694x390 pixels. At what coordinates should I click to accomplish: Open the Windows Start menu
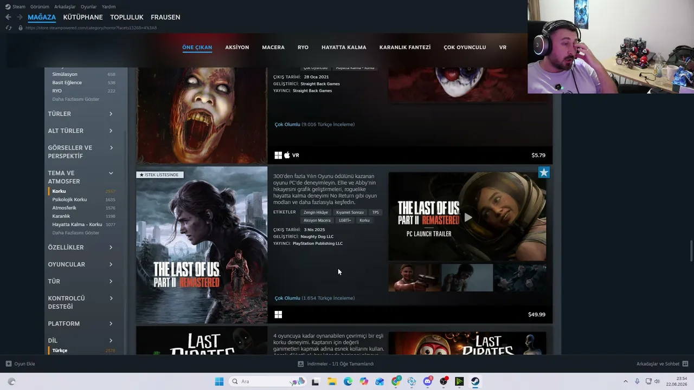pyautogui.click(x=219, y=381)
